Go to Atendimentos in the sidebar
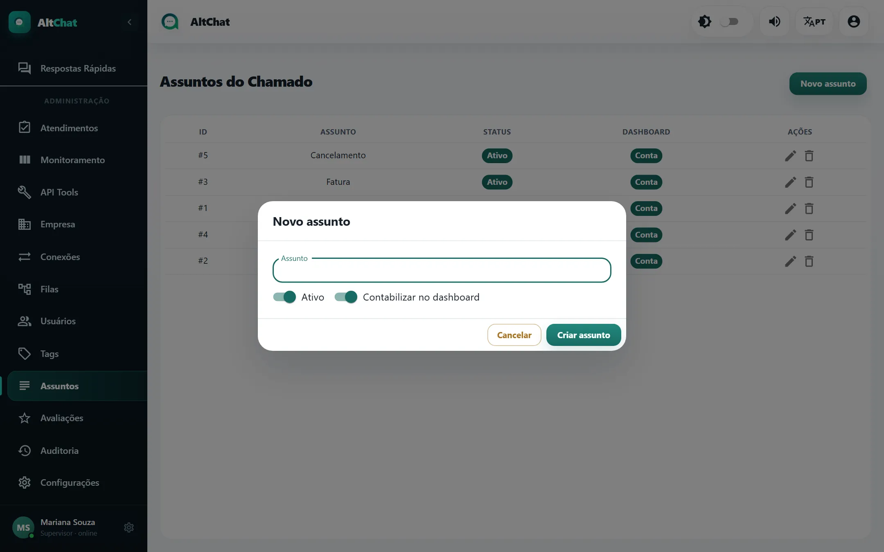 coord(74,128)
